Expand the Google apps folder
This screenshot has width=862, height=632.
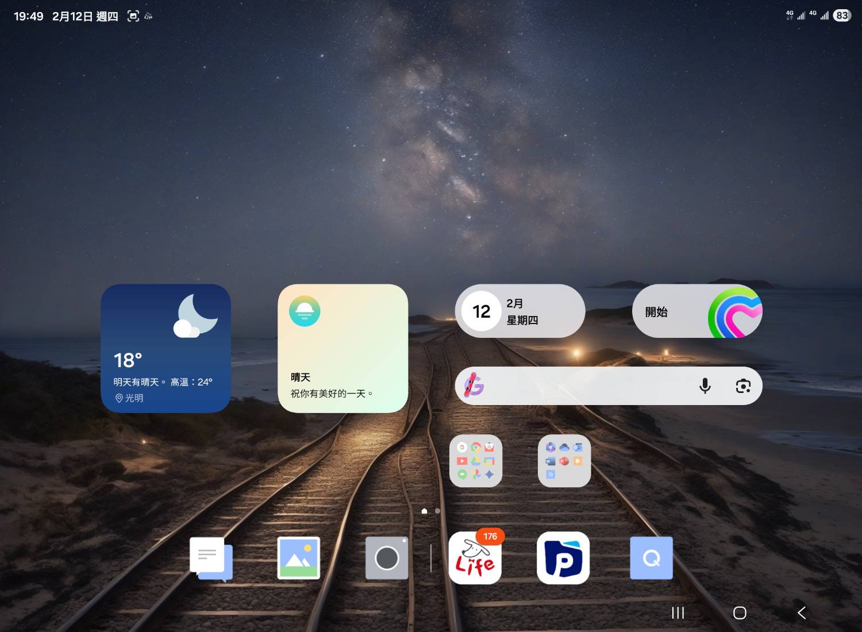pos(476,461)
